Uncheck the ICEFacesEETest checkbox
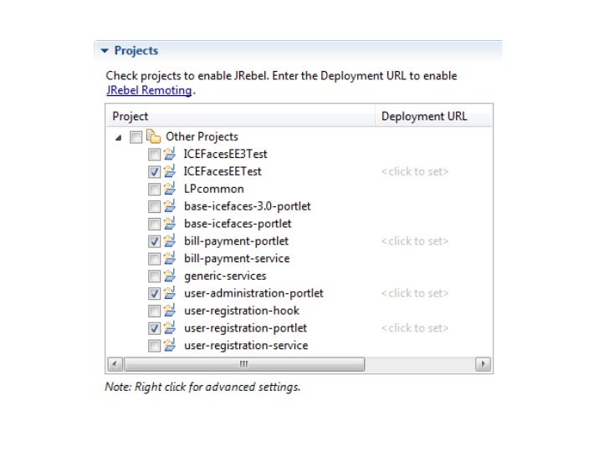The image size is (609, 456). (x=154, y=172)
